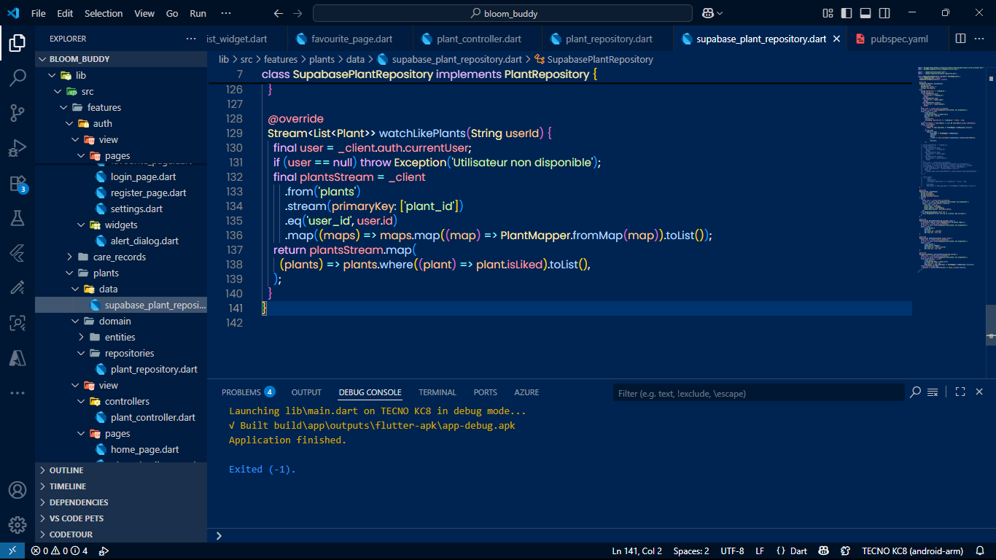Split the editor to the right
The width and height of the screenshot is (996, 560).
pyautogui.click(x=961, y=39)
